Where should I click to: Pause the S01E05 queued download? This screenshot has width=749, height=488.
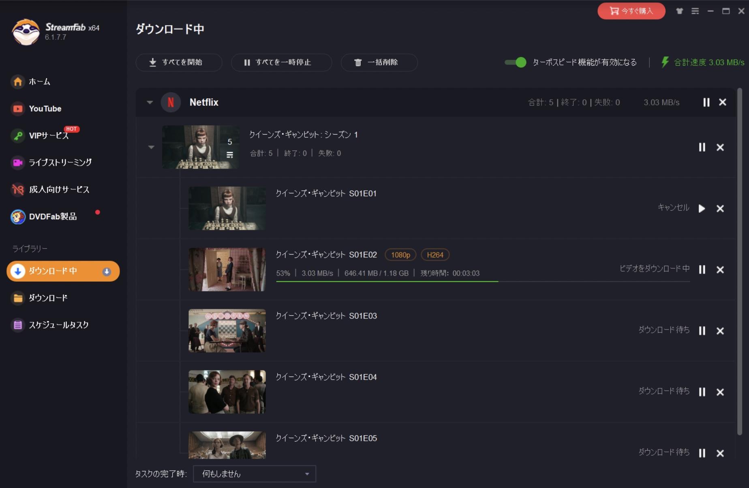tap(702, 454)
